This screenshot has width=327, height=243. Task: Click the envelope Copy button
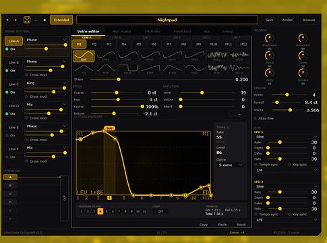pos(204,225)
